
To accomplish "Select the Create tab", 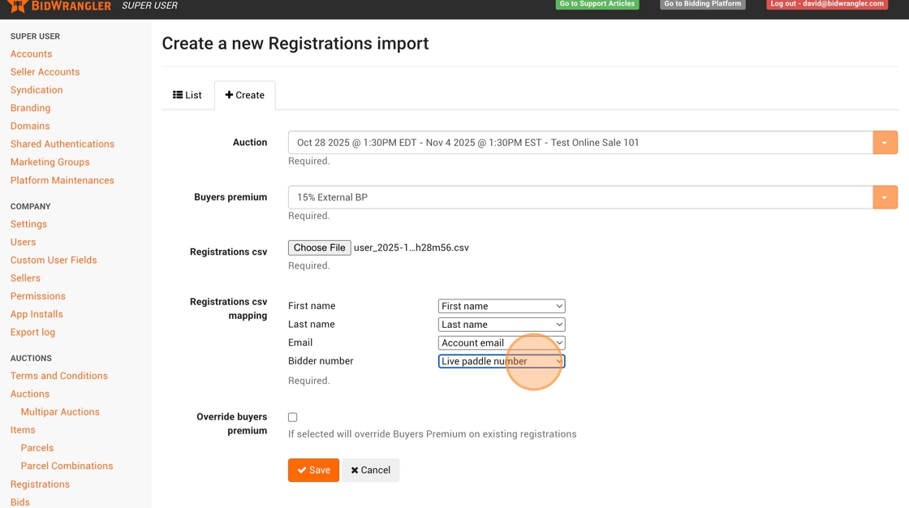I will pos(245,95).
